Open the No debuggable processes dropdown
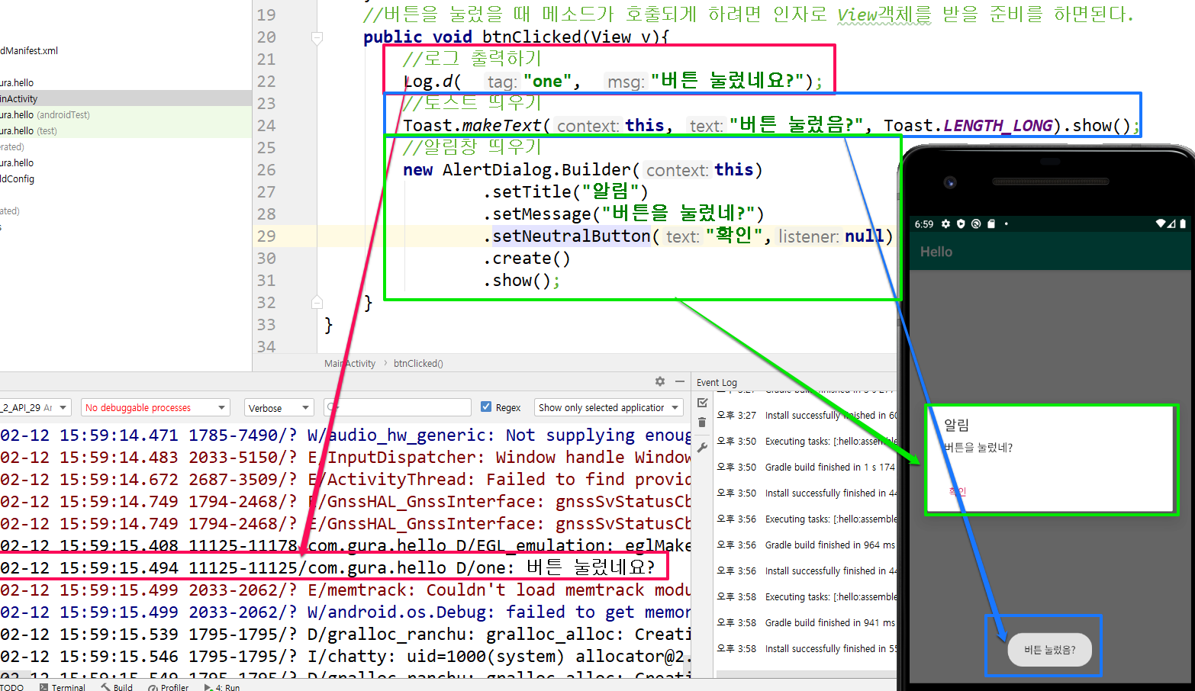The width and height of the screenshot is (1195, 691). tap(155, 408)
